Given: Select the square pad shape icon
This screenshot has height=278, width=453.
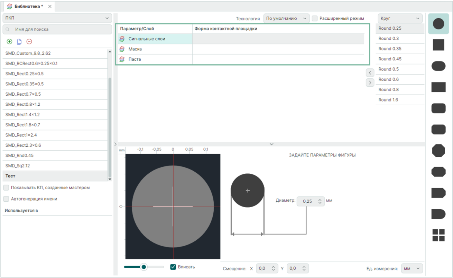Looking at the screenshot, I should click(x=438, y=45).
